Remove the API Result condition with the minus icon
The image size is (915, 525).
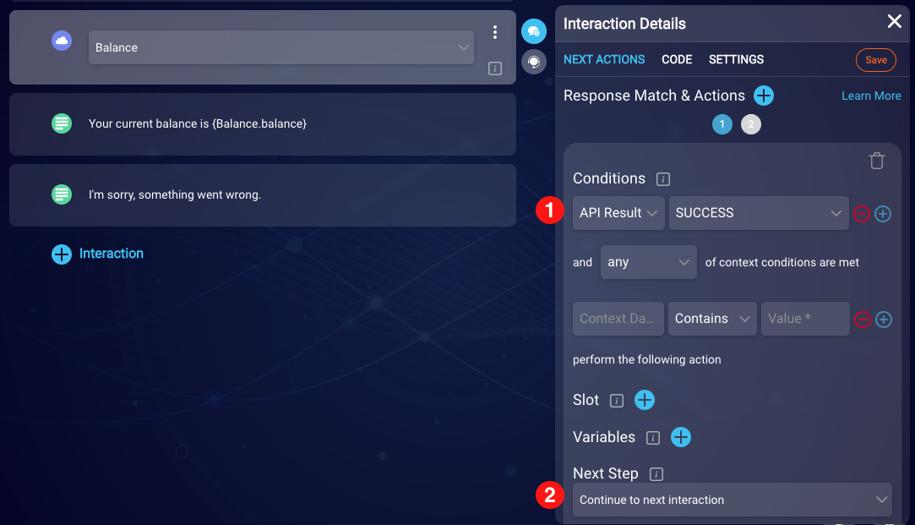pos(861,213)
